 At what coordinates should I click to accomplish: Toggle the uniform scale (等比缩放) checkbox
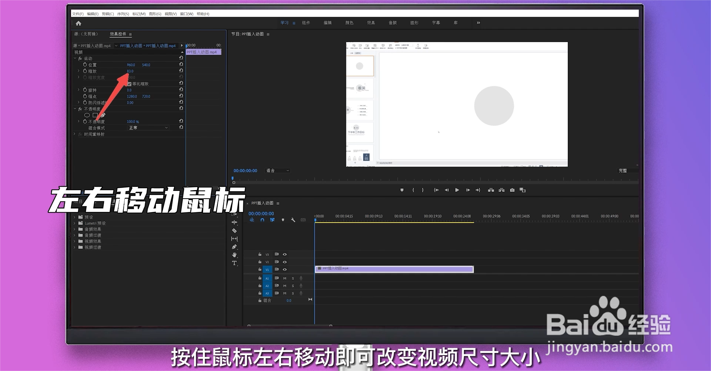(x=129, y=84)
